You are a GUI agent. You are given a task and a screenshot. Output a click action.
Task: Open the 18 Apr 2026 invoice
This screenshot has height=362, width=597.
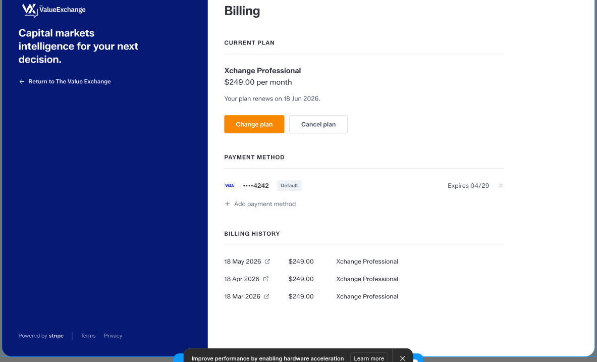point(242,279)
